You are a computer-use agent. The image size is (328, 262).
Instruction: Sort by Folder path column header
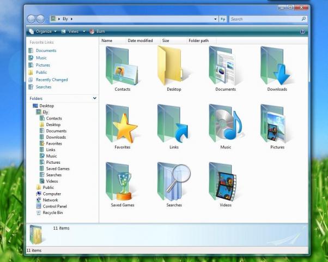click(201, 40)
